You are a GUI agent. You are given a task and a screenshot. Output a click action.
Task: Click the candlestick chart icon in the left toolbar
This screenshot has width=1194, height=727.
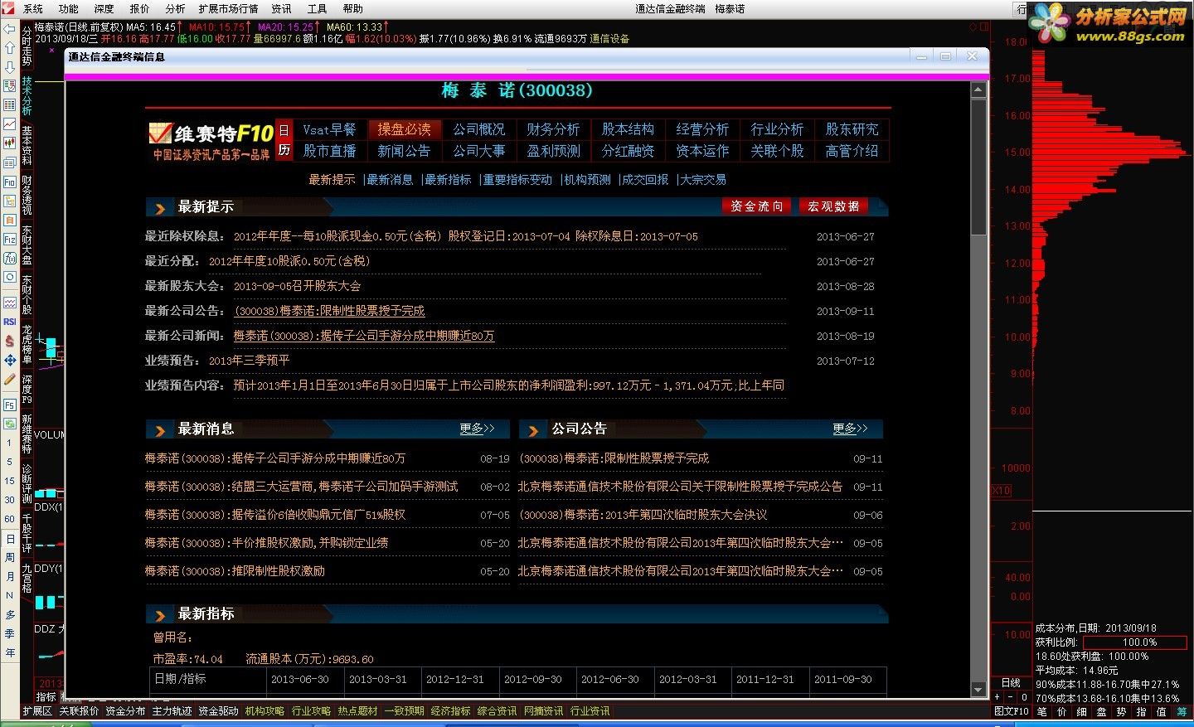[x=9, y=143]
